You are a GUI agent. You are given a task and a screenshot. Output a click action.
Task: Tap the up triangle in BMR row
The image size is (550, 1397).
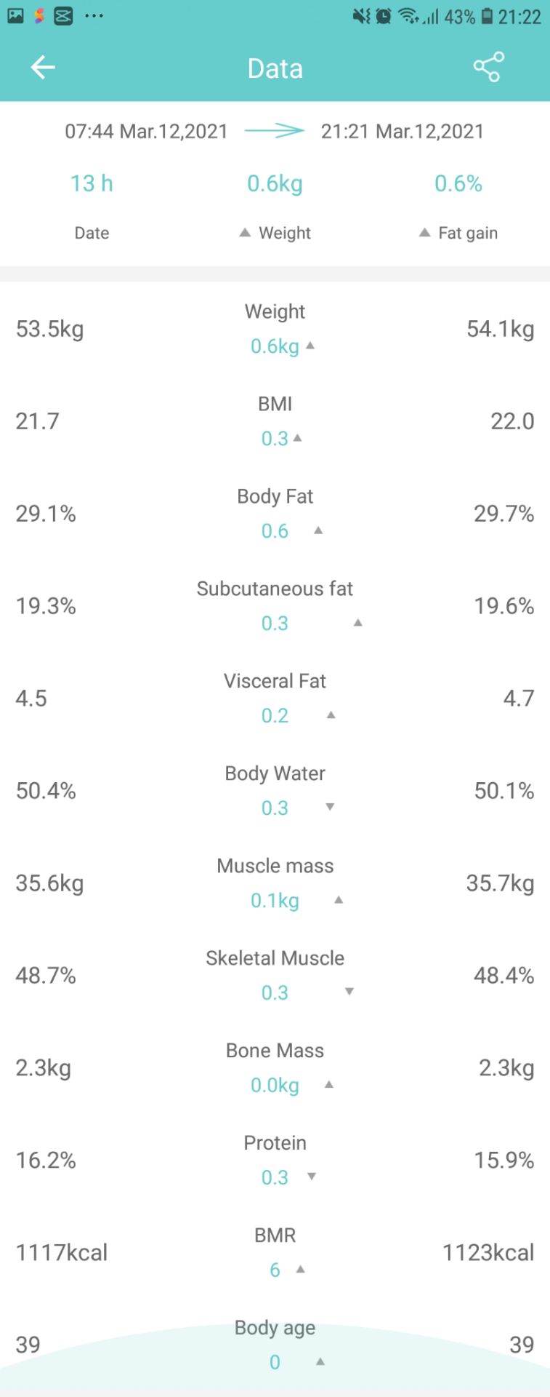point(300,1269)
